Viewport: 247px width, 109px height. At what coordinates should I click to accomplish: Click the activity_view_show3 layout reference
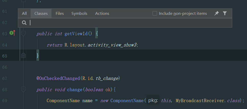pos(112,45)
